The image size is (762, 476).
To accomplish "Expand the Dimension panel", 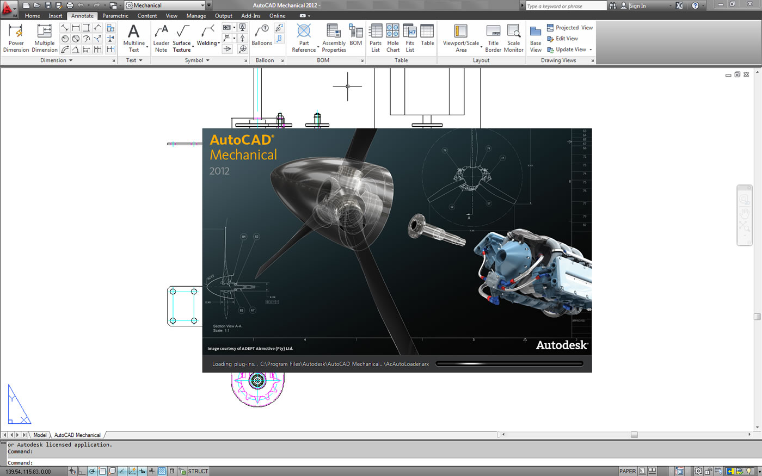I will click(57, 60).
